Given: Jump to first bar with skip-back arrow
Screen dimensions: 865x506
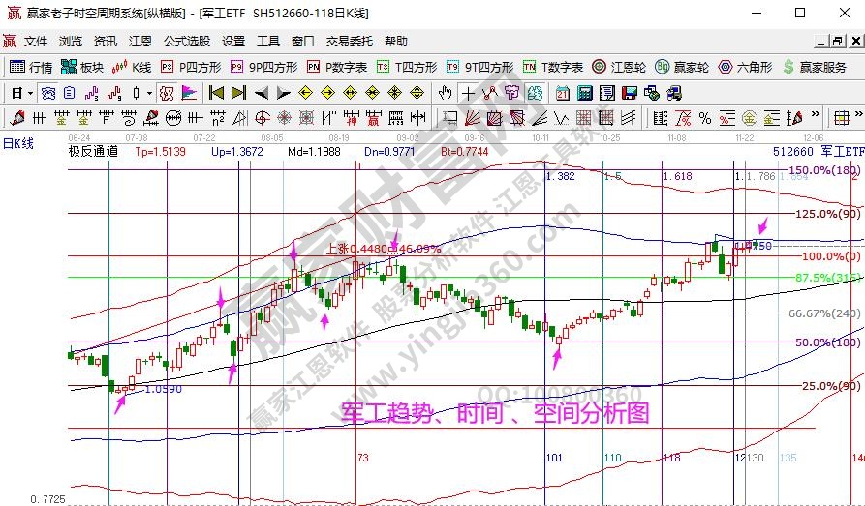Looking at the screenshot, I should pyautogui.click(x=216, y=93).
